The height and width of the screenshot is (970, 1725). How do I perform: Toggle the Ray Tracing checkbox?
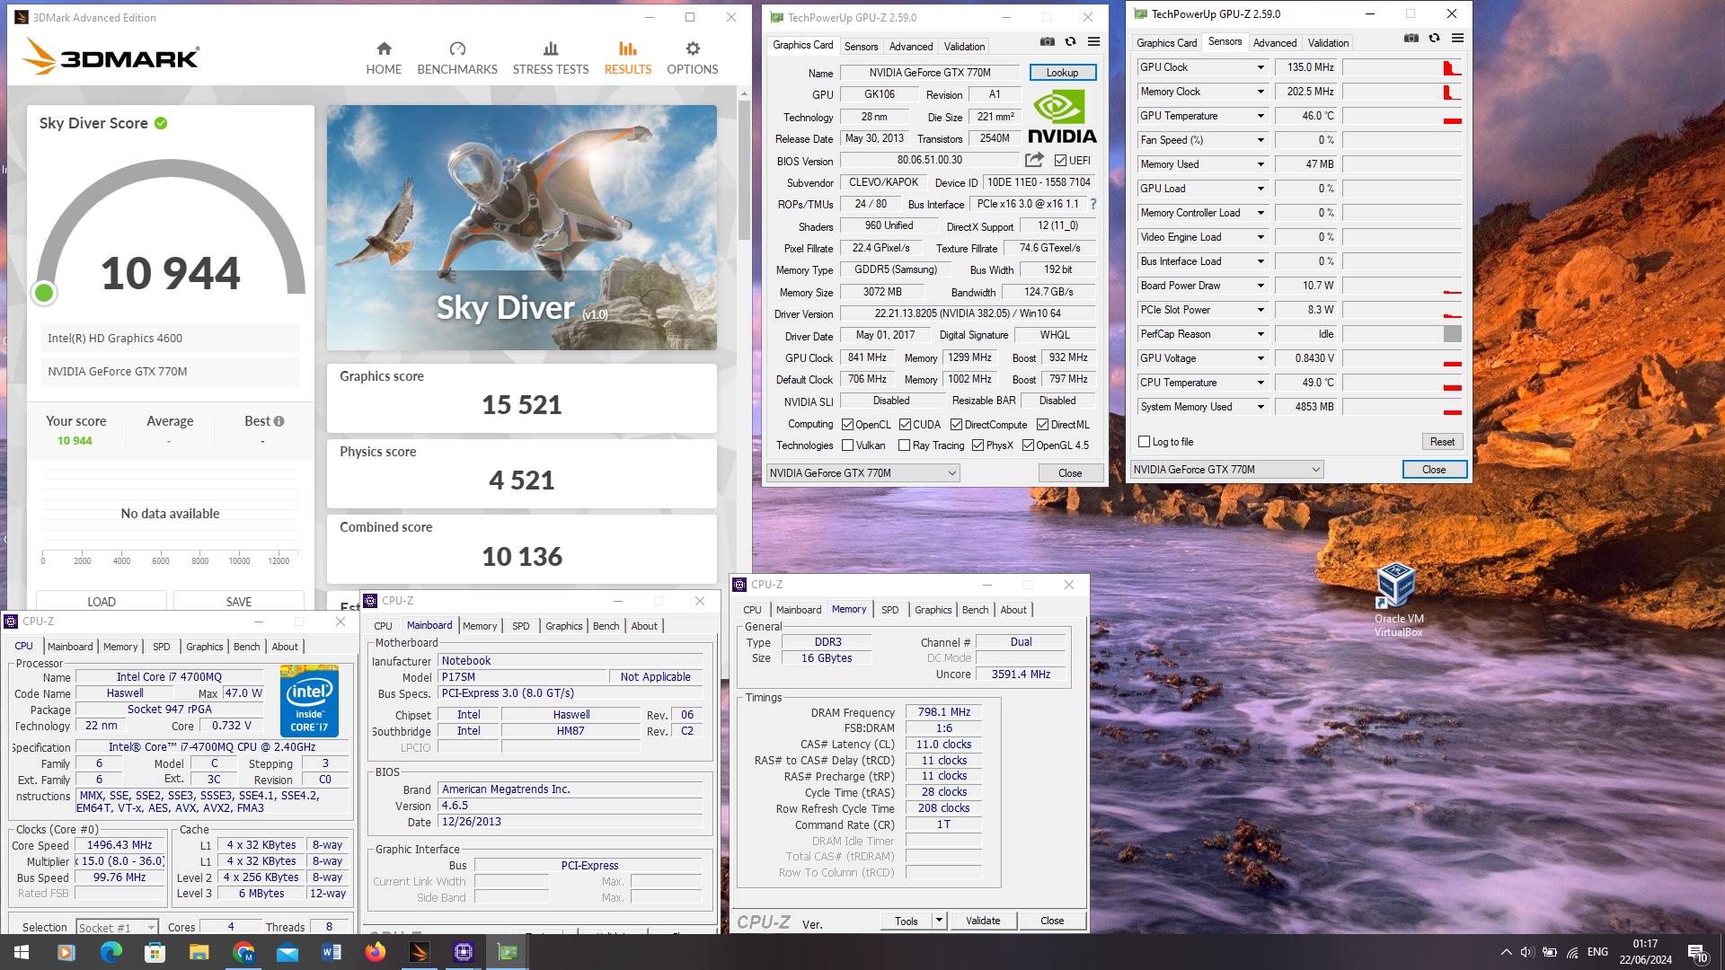click(905, 445)
